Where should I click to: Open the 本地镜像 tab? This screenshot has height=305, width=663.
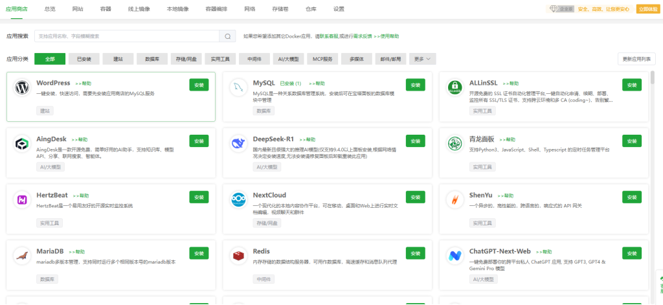pyautogui.click(x=177, y=9)
